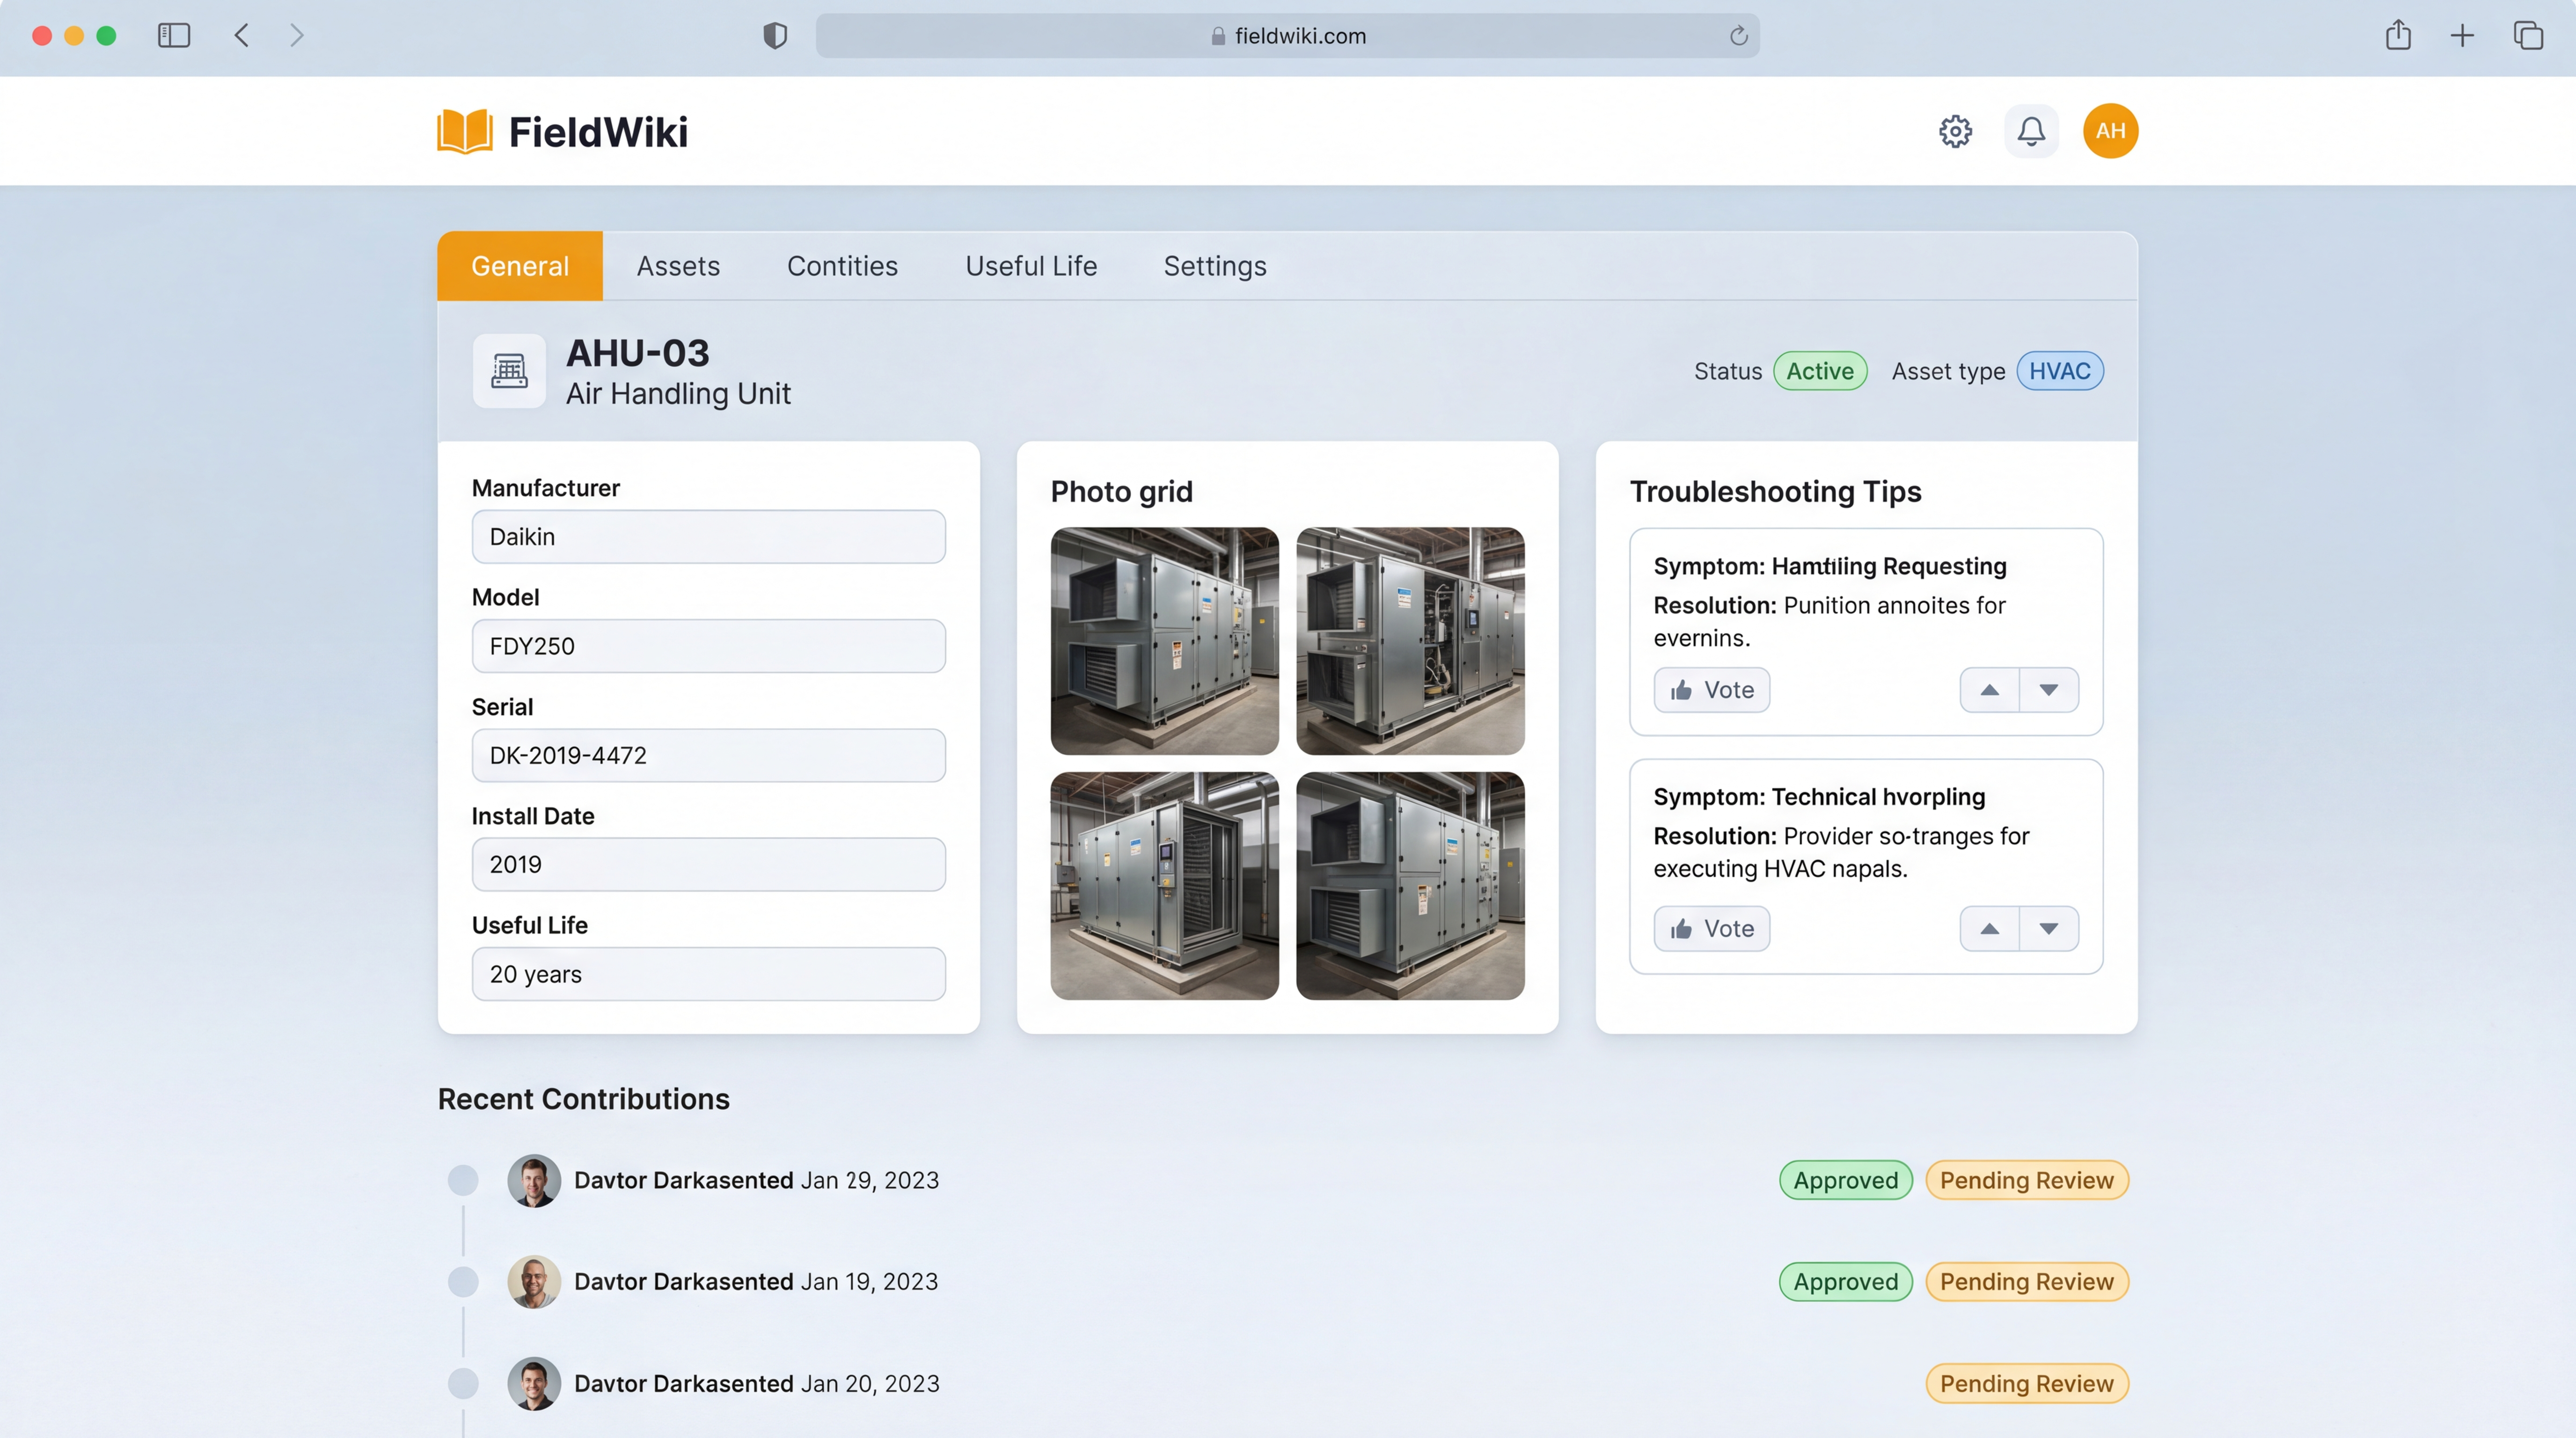Click the Serial input field
The height and width of the screenshot is (1438, 2576).
[708, 755]
